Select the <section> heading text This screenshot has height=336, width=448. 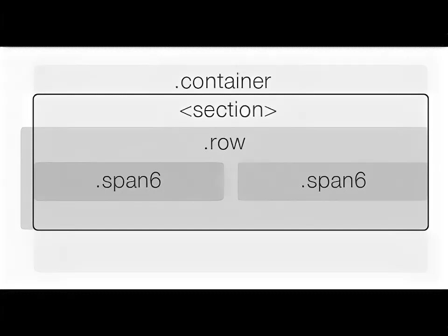click(x=228, y=111)
